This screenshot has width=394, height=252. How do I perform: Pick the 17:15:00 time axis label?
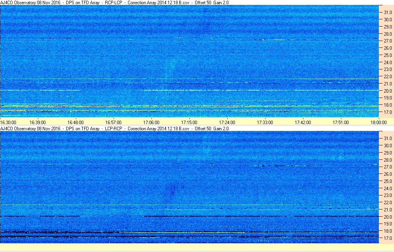coord(189,122)
